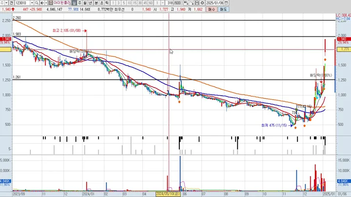Click the 최저 475 (11/15) low annotation
The image size is (351, 197).
pyautogui.click(x=274, y=125)
